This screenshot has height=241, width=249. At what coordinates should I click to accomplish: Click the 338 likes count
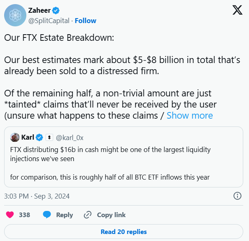[x=25, y=215]
